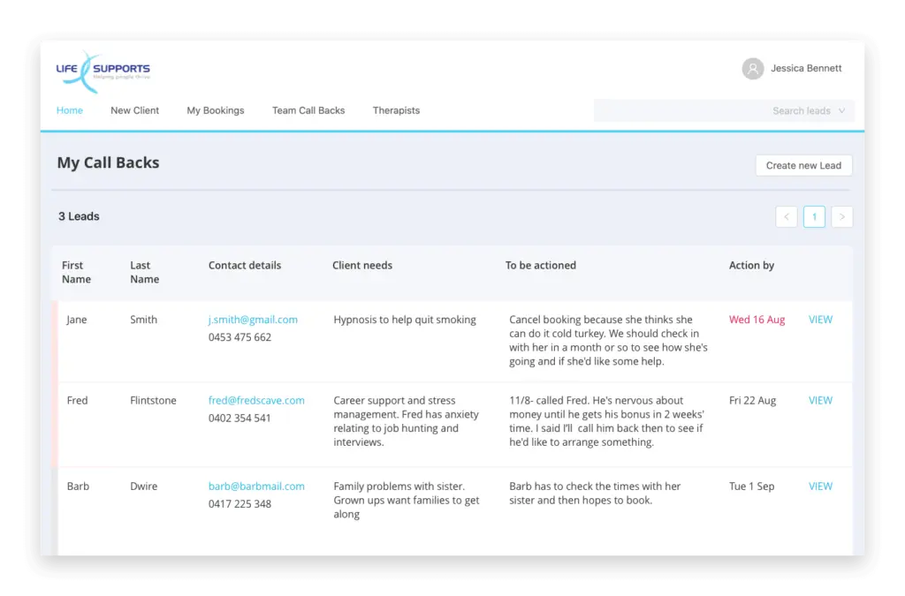Click the My Call Backs heading
The image size is (905, 596).
(108, 162)
